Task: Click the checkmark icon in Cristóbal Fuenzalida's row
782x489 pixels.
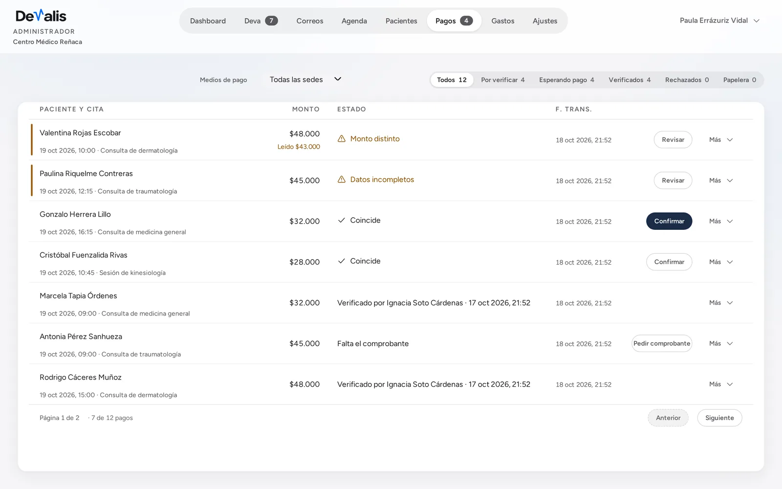Action: [x=342, y=261]
